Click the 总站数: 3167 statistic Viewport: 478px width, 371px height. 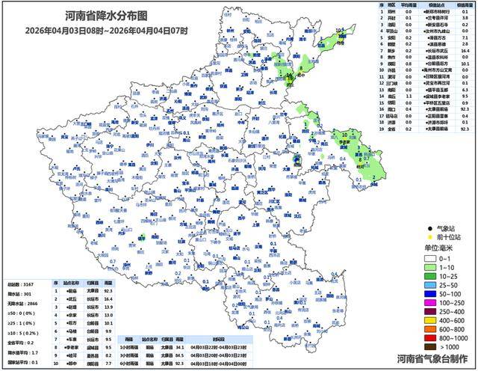(x=21, y=284)
